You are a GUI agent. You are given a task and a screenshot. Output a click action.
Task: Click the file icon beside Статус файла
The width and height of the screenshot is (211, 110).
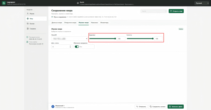(27, 42)
